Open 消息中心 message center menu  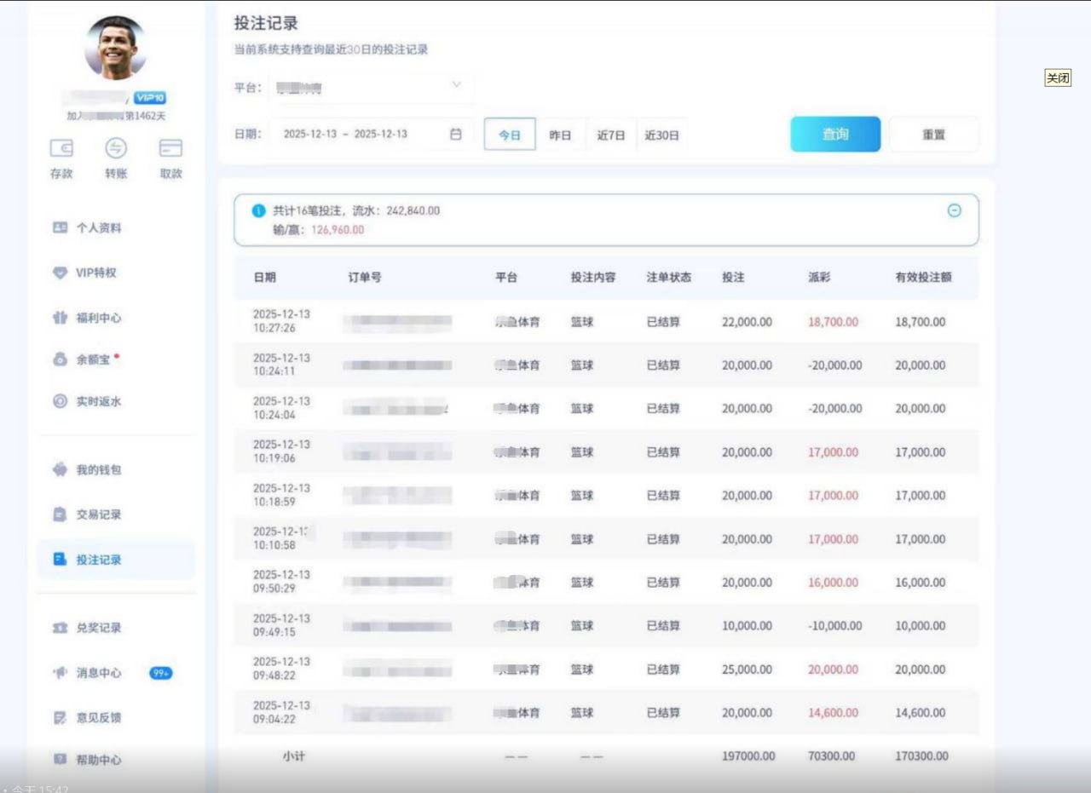[98, 673]
